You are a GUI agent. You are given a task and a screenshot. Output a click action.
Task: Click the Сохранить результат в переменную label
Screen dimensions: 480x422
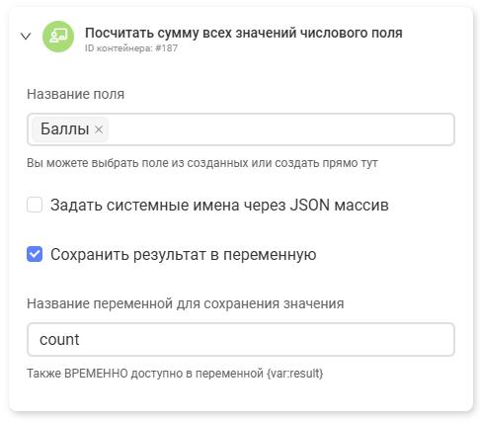click(x=184, y=254)
